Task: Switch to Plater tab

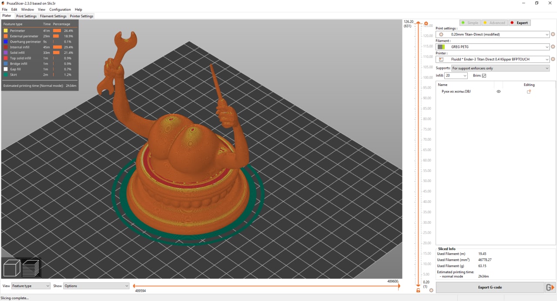Action: coord(7,16)
